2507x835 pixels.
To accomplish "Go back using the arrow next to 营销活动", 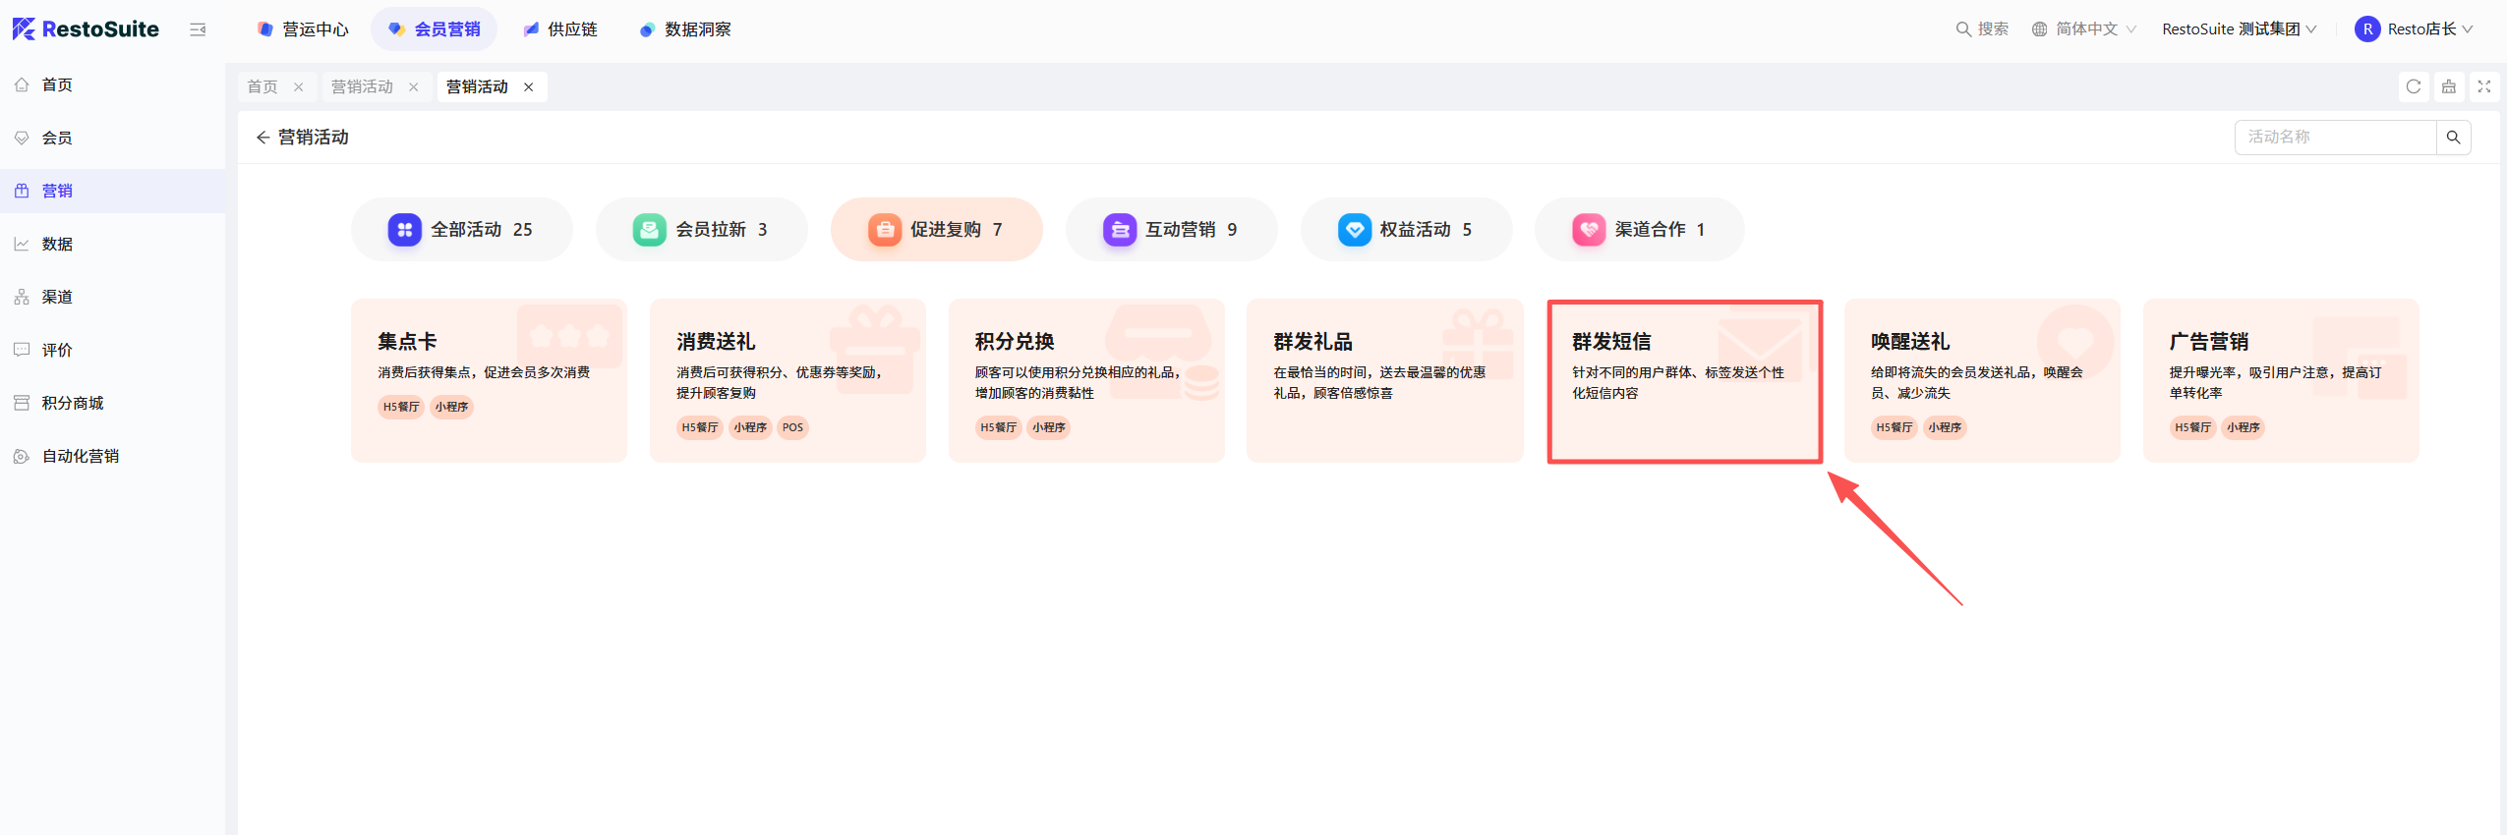I will pos(262,138).
